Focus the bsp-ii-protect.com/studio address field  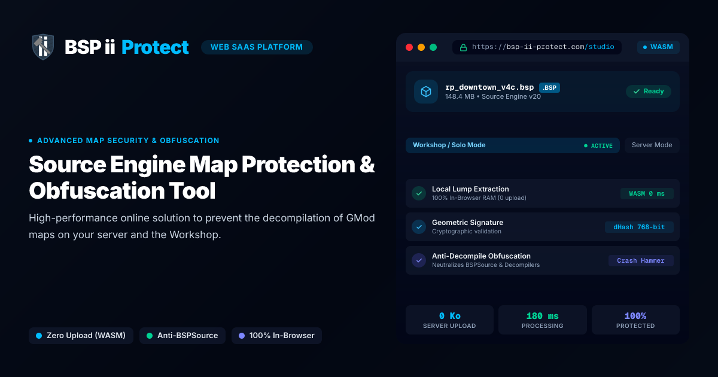pyautogui.click(x=537, y=47)
